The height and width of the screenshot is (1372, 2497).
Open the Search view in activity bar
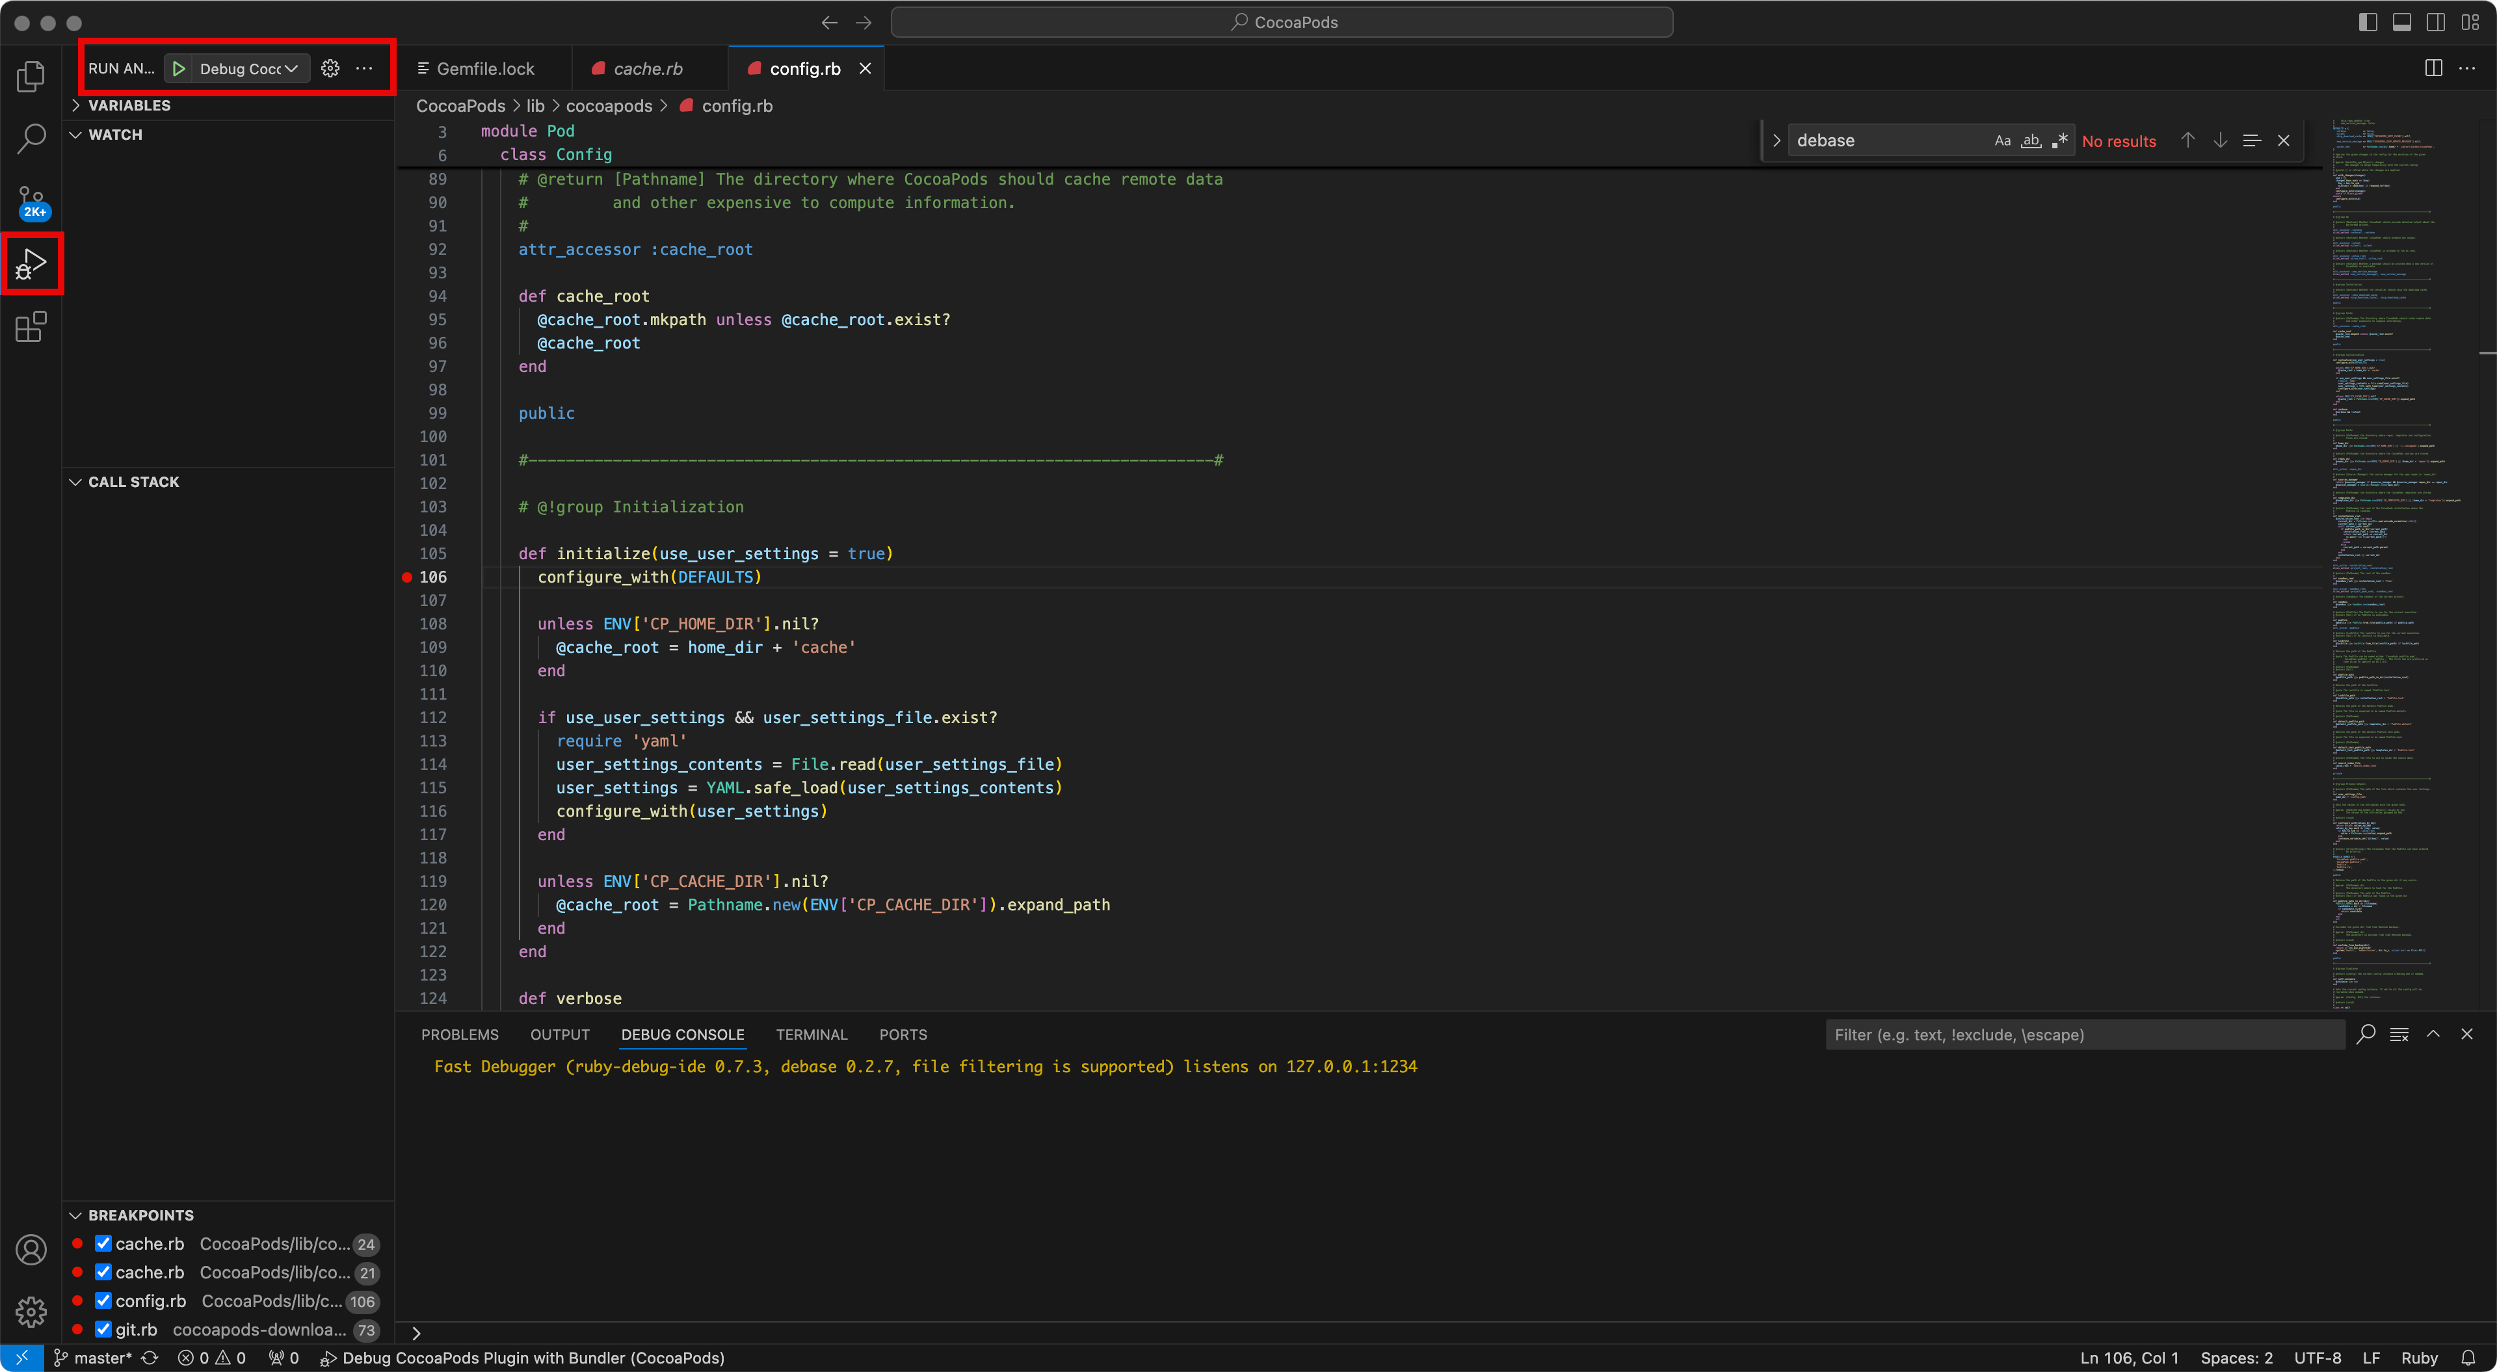click(x=31, y=139)
